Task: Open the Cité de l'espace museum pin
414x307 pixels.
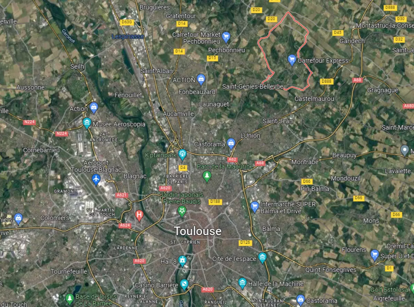Action: click(x=263, y=258)
